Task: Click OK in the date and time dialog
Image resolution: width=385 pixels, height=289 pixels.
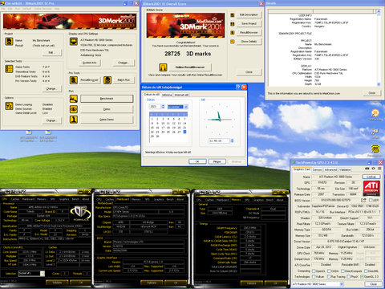Action: click(x=197, y=161)
